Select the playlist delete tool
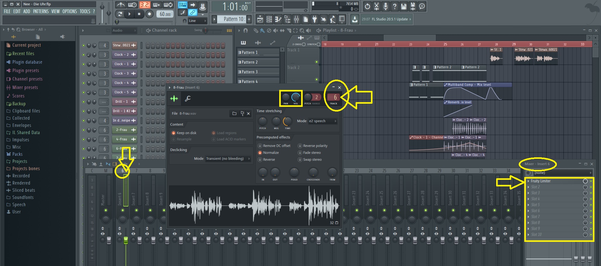Image resolution: width=601 pixels, height=266 pixels. pos(269,30)
